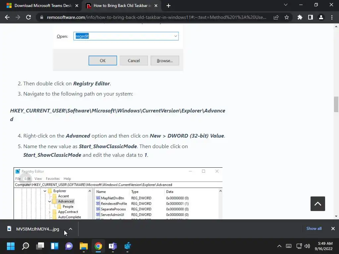Open the Favorites menu in Registry Editor image
The width and height of the screenshot is (339, 254).
tap(53, 179)
